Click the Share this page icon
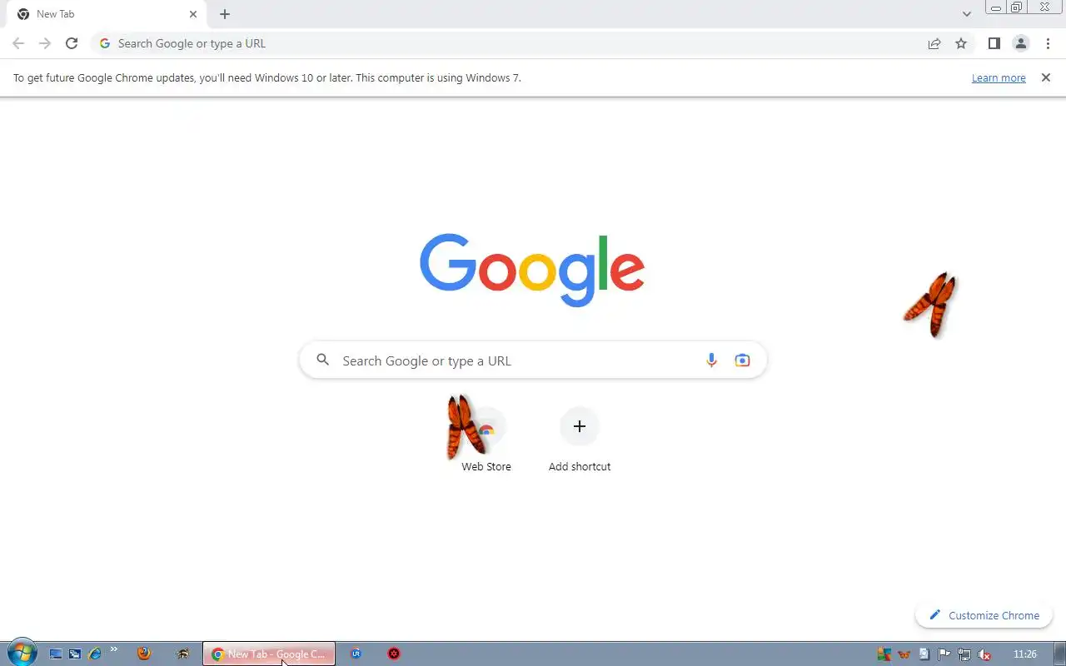 click(x=934, y=43)
